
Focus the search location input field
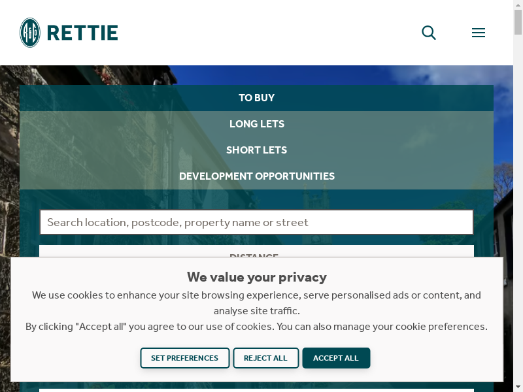click(x=256, y=222)
